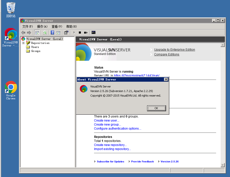Click the Copyright 2007-2015 dialog text
Screen dimensions: 230x177
tap(126, 96)
